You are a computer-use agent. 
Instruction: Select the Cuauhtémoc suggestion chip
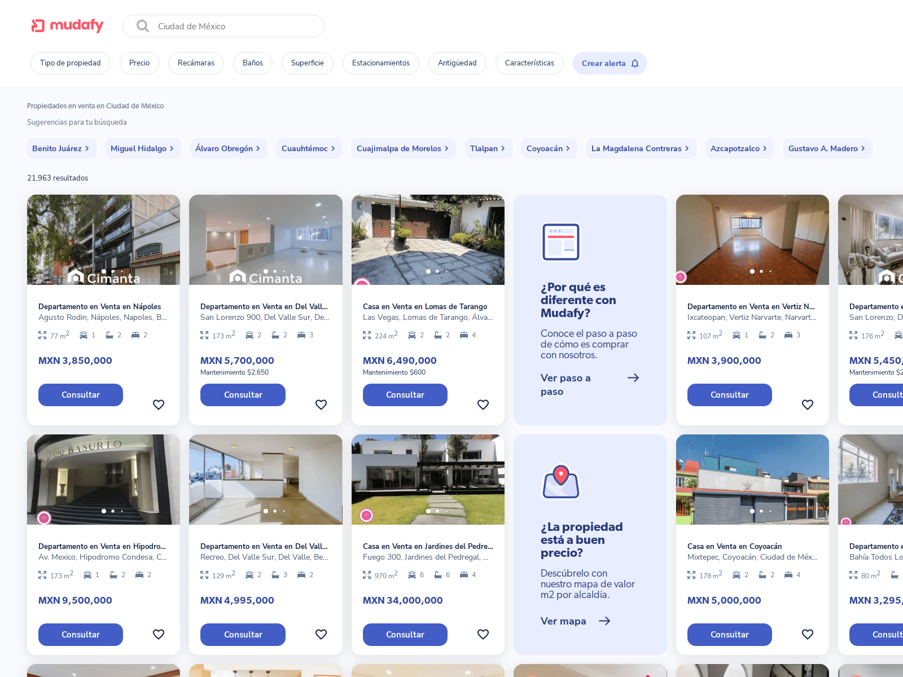point(309,148)
